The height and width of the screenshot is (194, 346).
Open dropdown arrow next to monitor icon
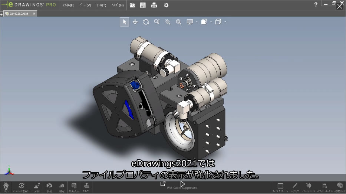(197, 22)
